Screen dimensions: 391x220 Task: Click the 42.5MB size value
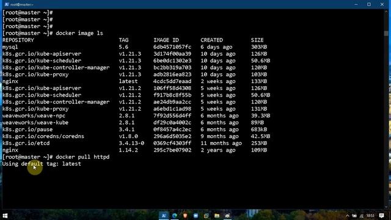(261, 136)
